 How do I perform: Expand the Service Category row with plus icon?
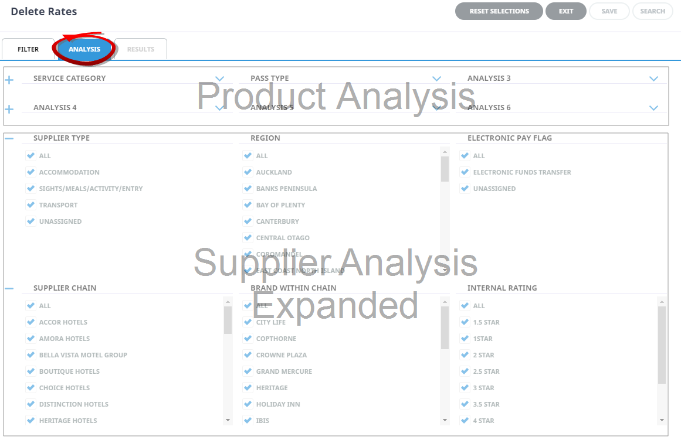click(x=9, y=80)
